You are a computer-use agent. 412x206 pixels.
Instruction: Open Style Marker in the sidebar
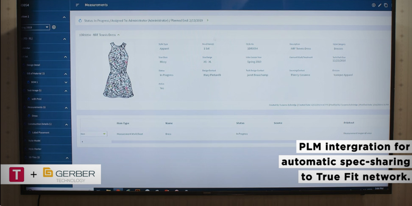[35, 149]
